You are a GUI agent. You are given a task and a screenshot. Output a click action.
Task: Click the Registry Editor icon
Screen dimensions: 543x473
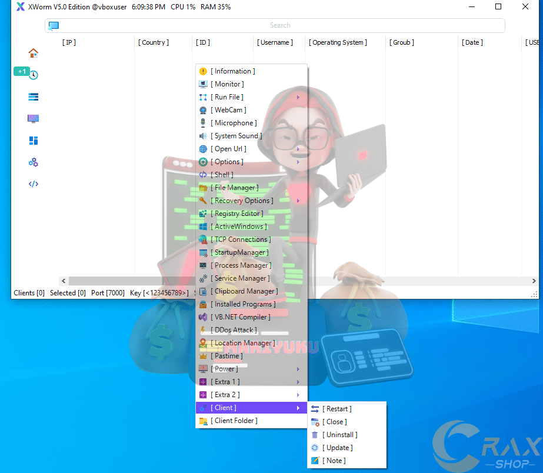click(203, 214)
